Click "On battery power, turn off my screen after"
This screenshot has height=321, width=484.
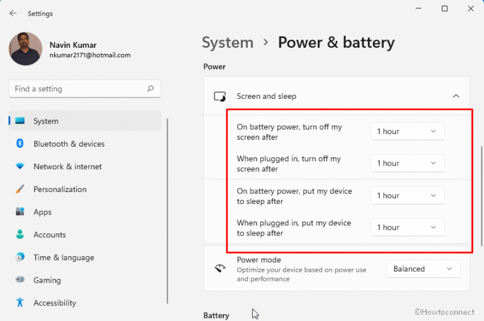tap(289, 132)
